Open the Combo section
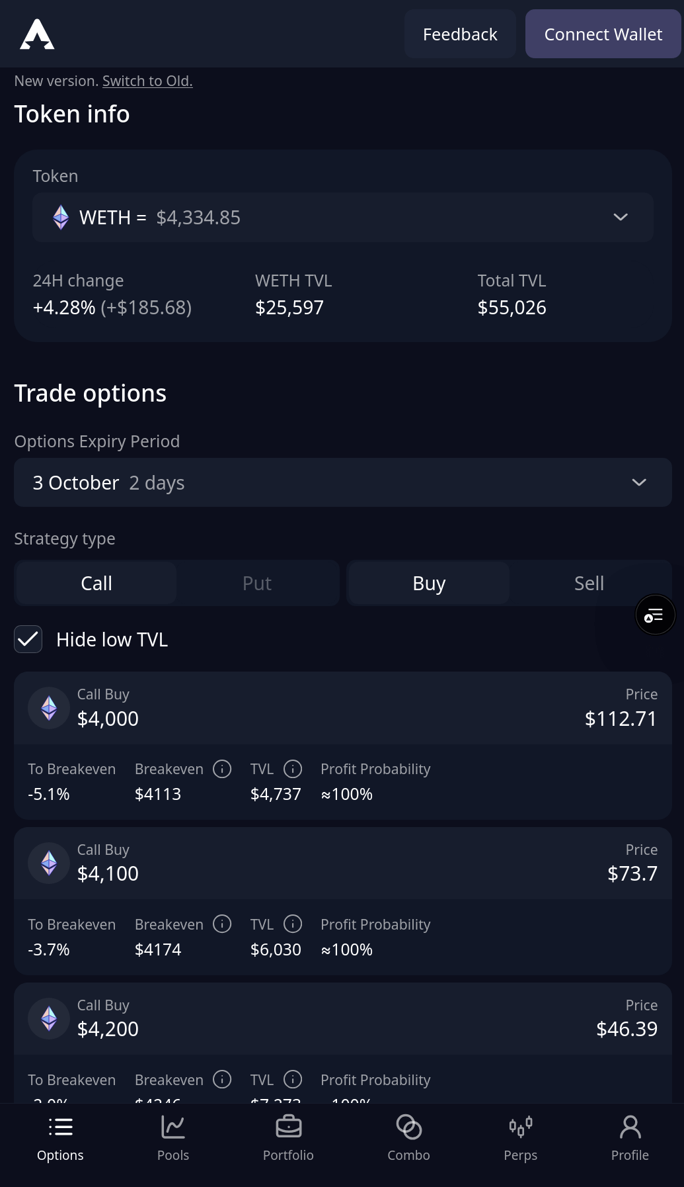The width and height of the screenshot is (684, 1187). [x=408, y=1137]
